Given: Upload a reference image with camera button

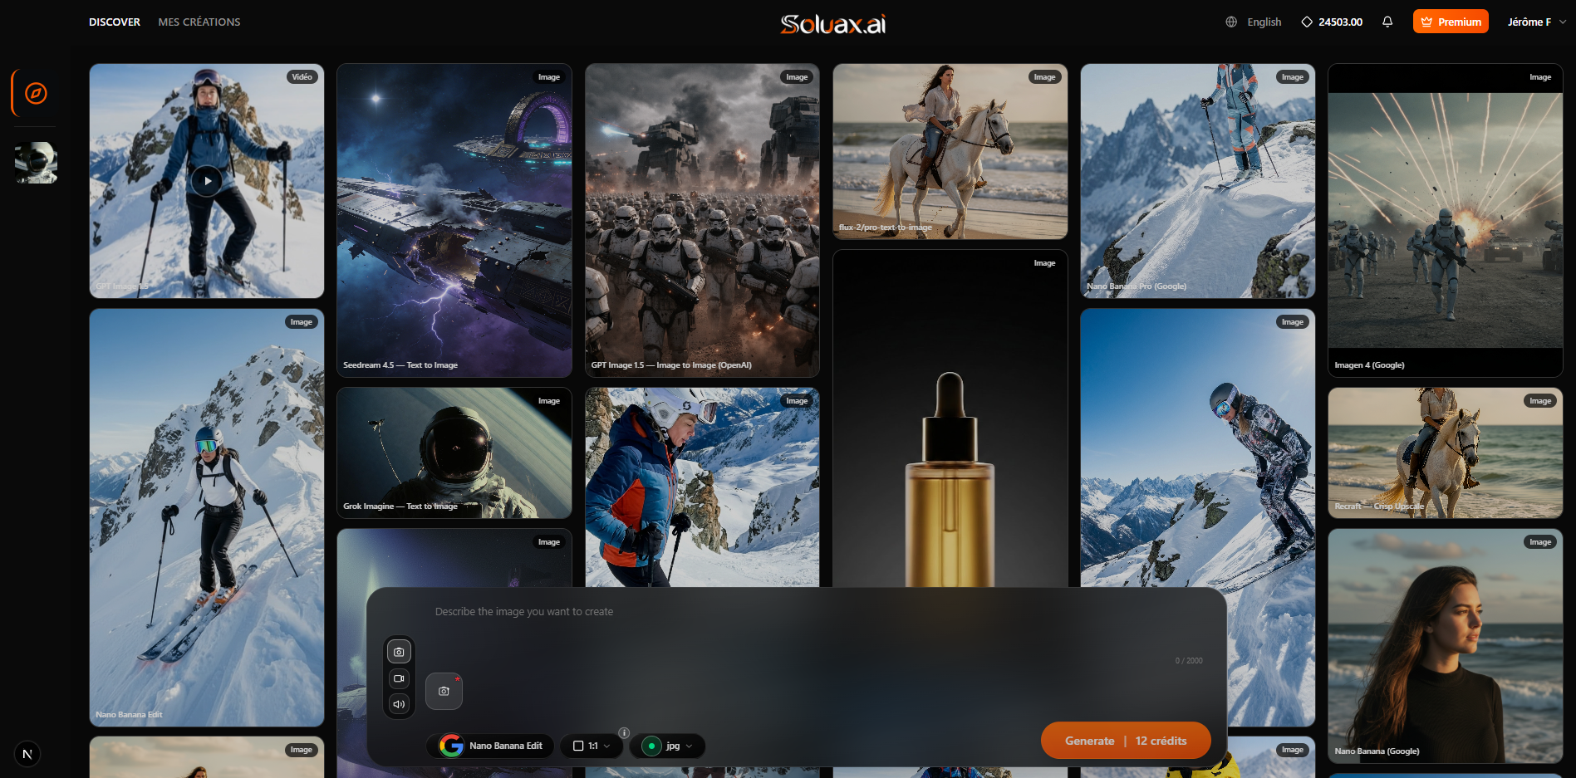Looking at the screenshot, I should coord(444,691).
